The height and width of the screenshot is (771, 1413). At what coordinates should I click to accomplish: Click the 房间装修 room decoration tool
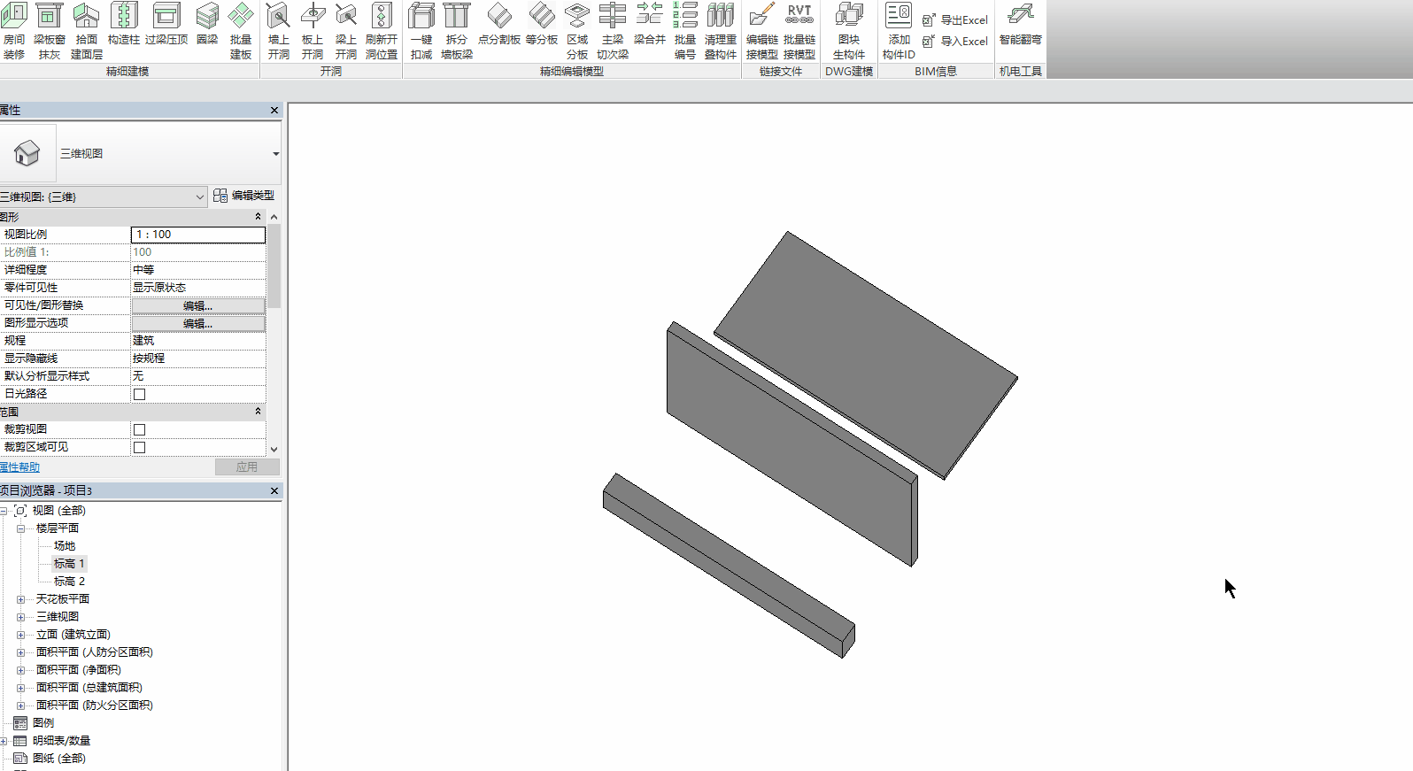[14, 31]
